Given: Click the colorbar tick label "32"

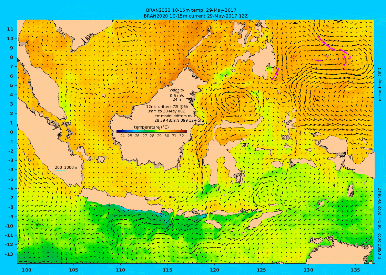Looking at the screenshot, I should [x=181, y=136].
